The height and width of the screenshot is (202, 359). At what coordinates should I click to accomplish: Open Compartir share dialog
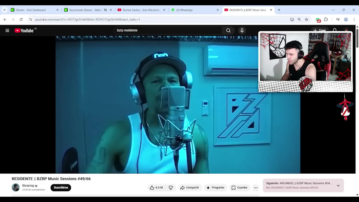click(190, 188)
